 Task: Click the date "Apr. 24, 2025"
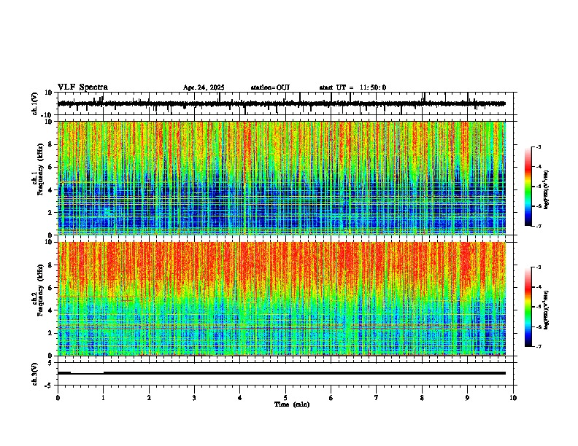[x=204, y=87]
